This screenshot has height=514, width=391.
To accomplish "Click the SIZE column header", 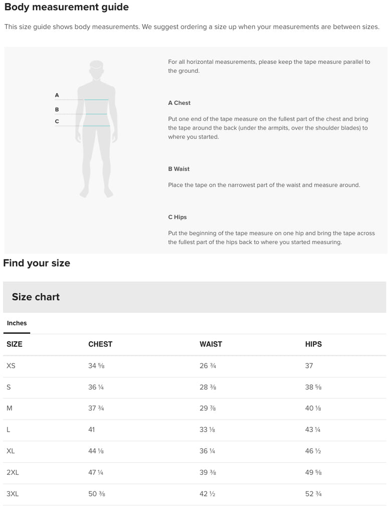I will click(x=15, y=344).
